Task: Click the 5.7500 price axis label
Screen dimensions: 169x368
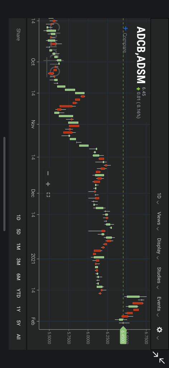Action: pos(69,337)
